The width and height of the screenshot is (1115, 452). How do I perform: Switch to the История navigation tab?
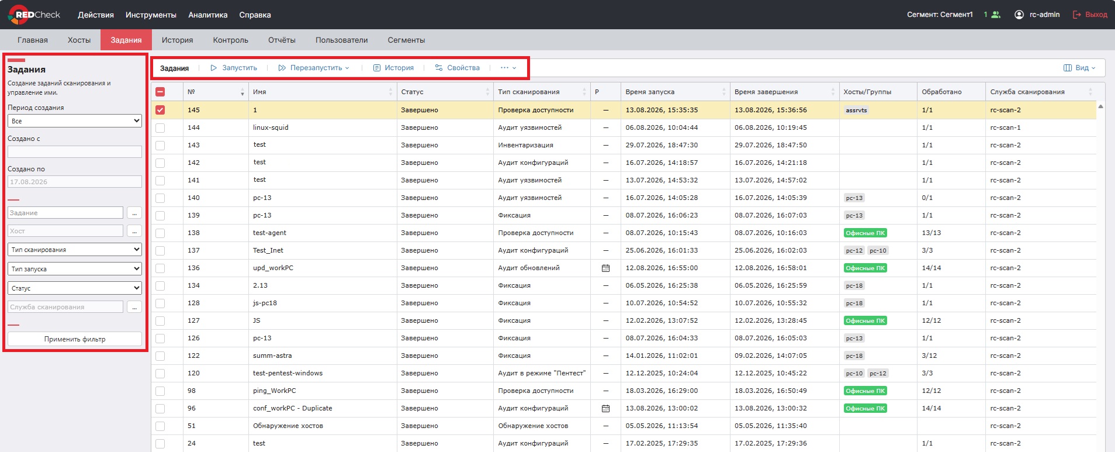[x=177, y=40]
